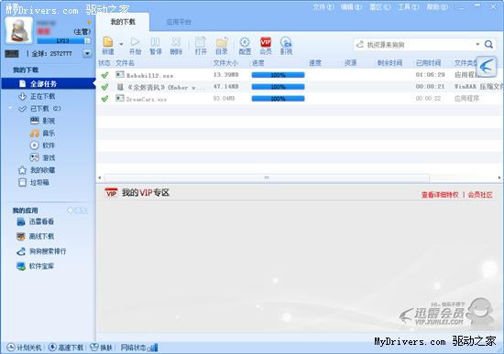Switch to the 应用平台 tab
The height and width of the screenshot is (354, 504).
point(179,22)
